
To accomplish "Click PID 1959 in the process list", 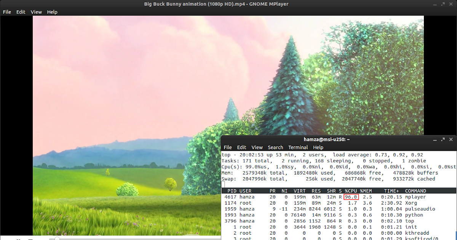I will pyautogui.click(x=230, y=209).
